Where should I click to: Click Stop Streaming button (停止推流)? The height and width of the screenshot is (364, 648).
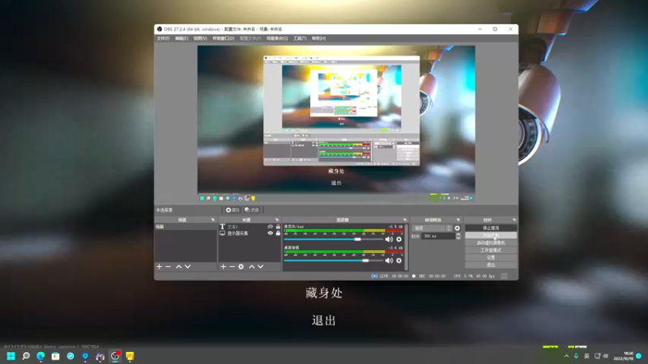coord(491,228)
